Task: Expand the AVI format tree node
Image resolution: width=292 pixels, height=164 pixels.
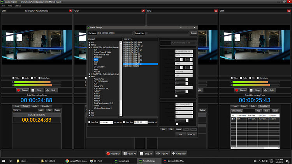Action: pyautogui.click(x=89, y=42)
